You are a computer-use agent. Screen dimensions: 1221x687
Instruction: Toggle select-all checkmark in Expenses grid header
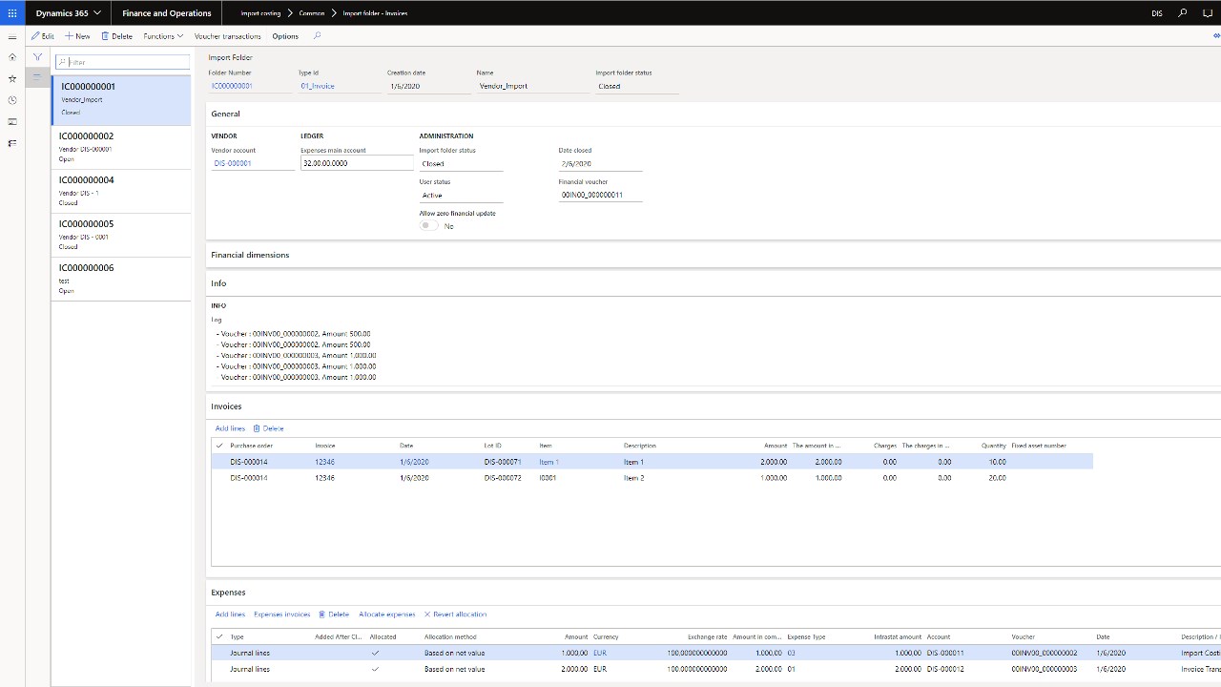(219, 636)
